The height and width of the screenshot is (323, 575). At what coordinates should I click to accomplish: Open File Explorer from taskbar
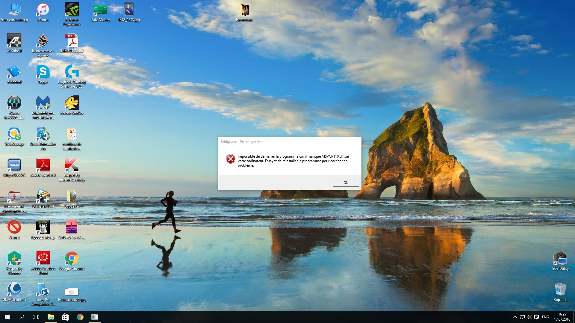51,317
